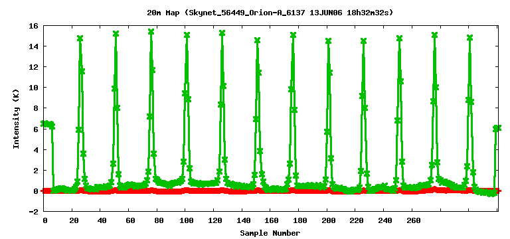This screenshot has width=510, height=239.
Task: Click the green peak top near sample 250
Action: (x=399, y=38)
